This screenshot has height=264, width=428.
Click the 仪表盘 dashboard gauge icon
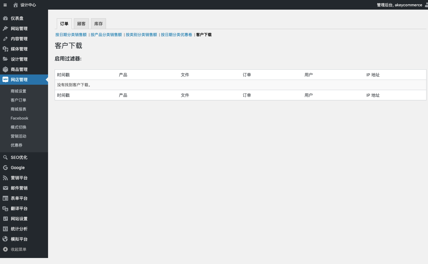pos(5,18)
